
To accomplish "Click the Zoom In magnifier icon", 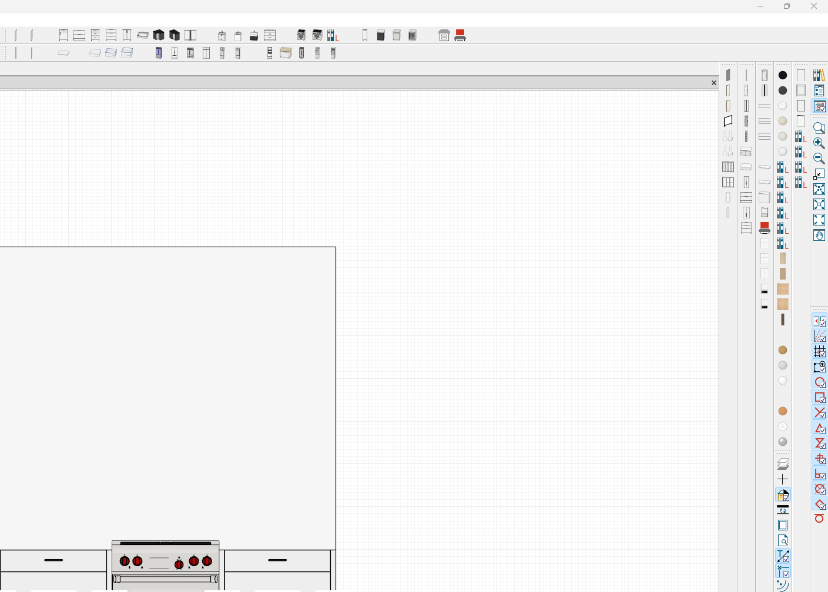I will coord(819,143).
